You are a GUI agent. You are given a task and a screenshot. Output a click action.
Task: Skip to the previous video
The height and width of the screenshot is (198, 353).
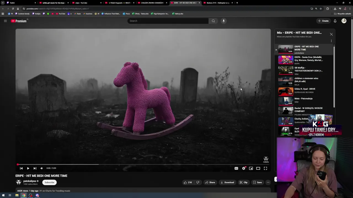pyautogui.click(x=21, y=168)
